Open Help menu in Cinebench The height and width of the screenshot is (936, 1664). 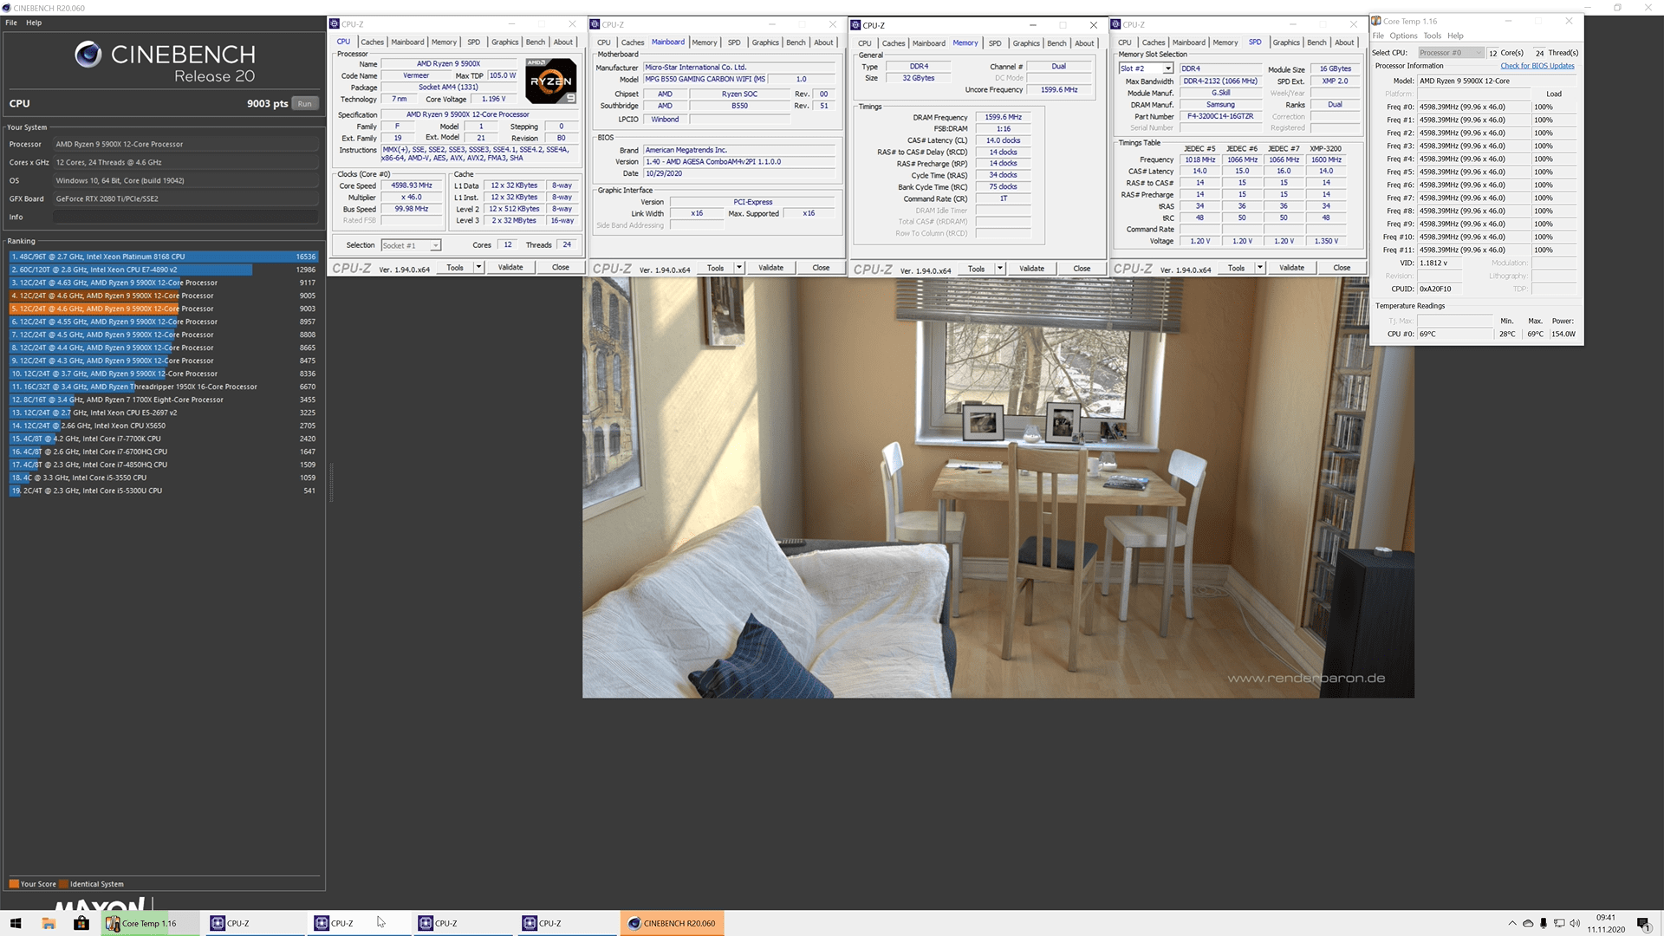(x=34, y=23)
